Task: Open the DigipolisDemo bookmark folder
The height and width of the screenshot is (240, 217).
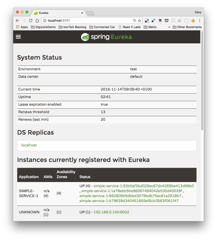Action: point(43,27)
